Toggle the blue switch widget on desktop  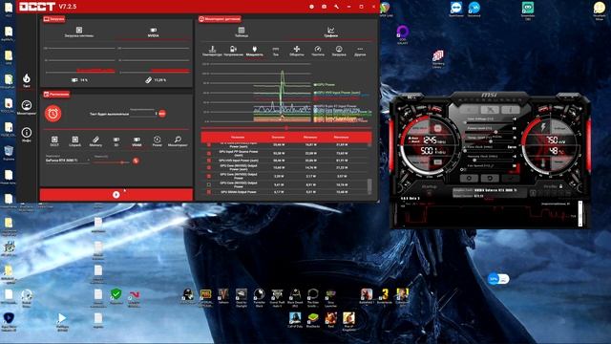coord(498,279)
